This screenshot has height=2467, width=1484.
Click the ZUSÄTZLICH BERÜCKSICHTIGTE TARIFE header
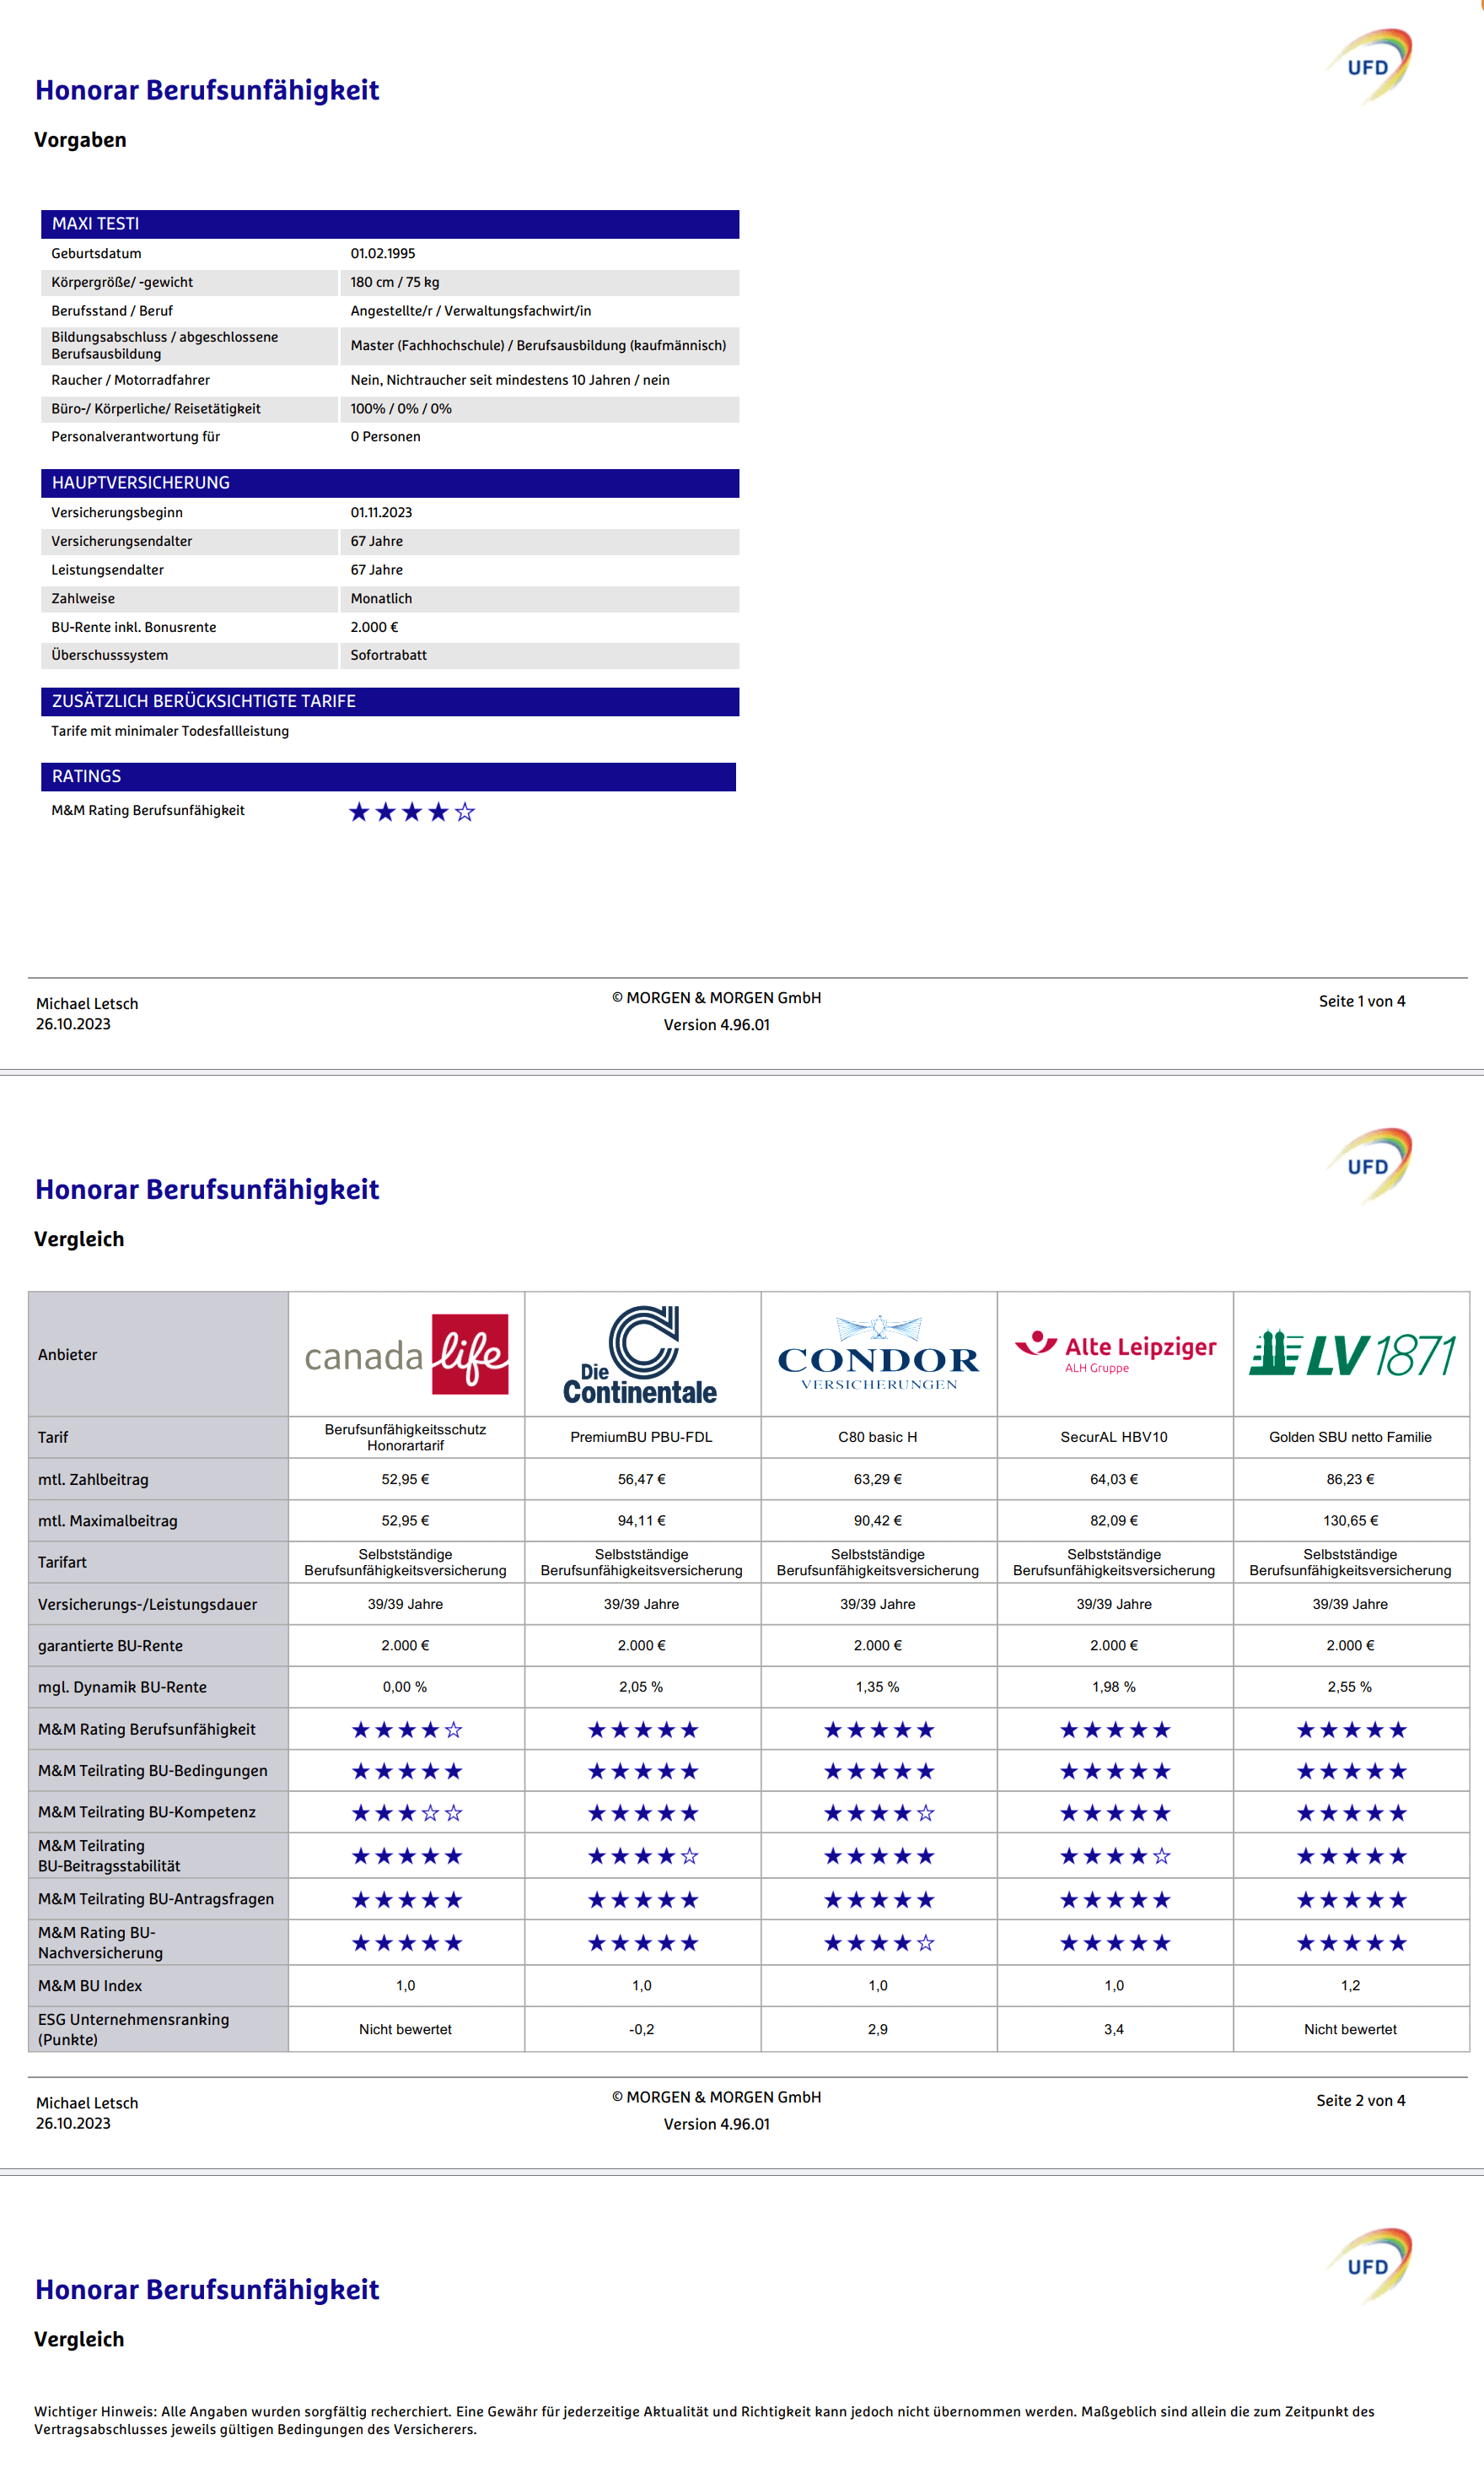(x=390, y=701)
